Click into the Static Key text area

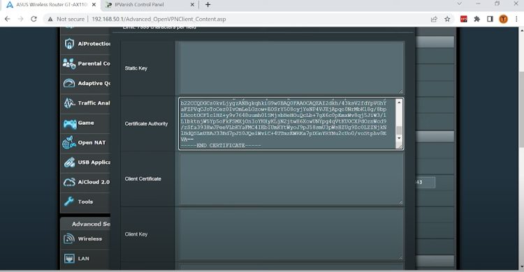coord(291,68)
